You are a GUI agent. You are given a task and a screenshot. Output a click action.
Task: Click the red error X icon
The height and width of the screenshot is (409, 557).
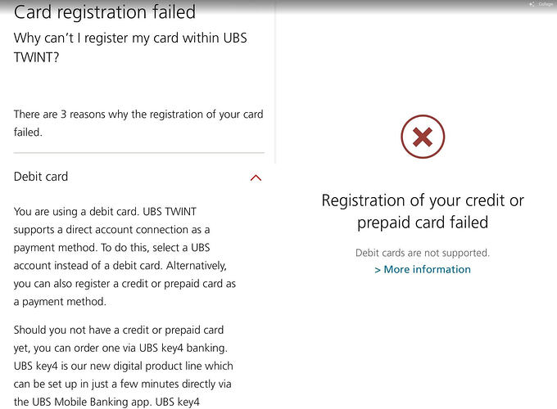pos(423,137)
